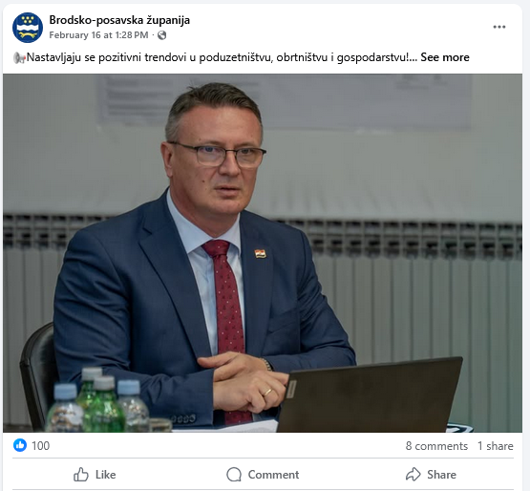Open the three-dots post options menu
The width and height of the screenshot is (530, 491).
[x=498, y=27]
